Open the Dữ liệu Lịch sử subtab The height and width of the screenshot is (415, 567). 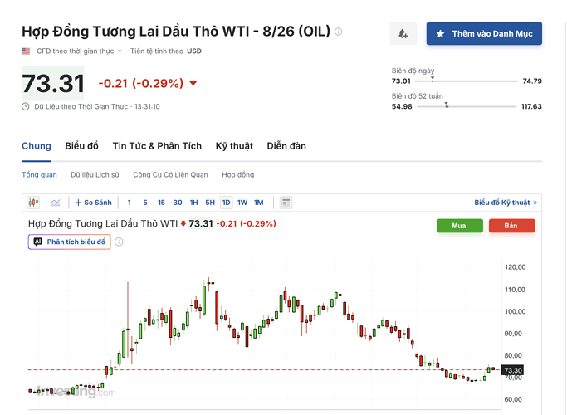point(95,175)
